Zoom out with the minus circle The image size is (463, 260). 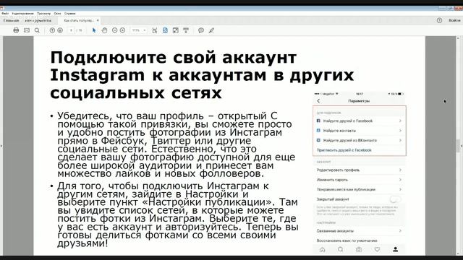point(115,30)
